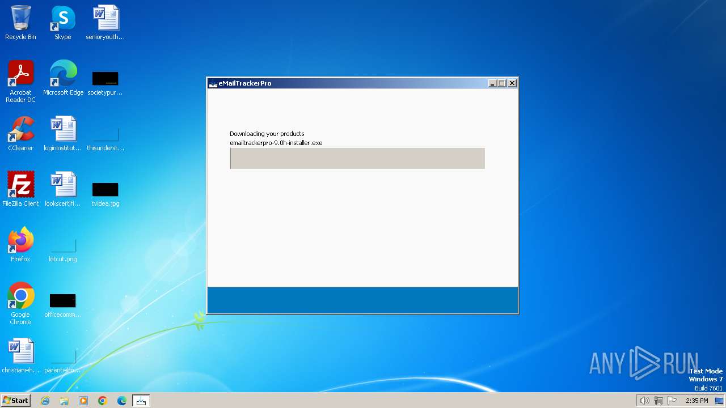Viewport: 726px width, 408px height.
Task: Launch Microsoft Edge desktop shortcut
Action: [x=63, y=78]
